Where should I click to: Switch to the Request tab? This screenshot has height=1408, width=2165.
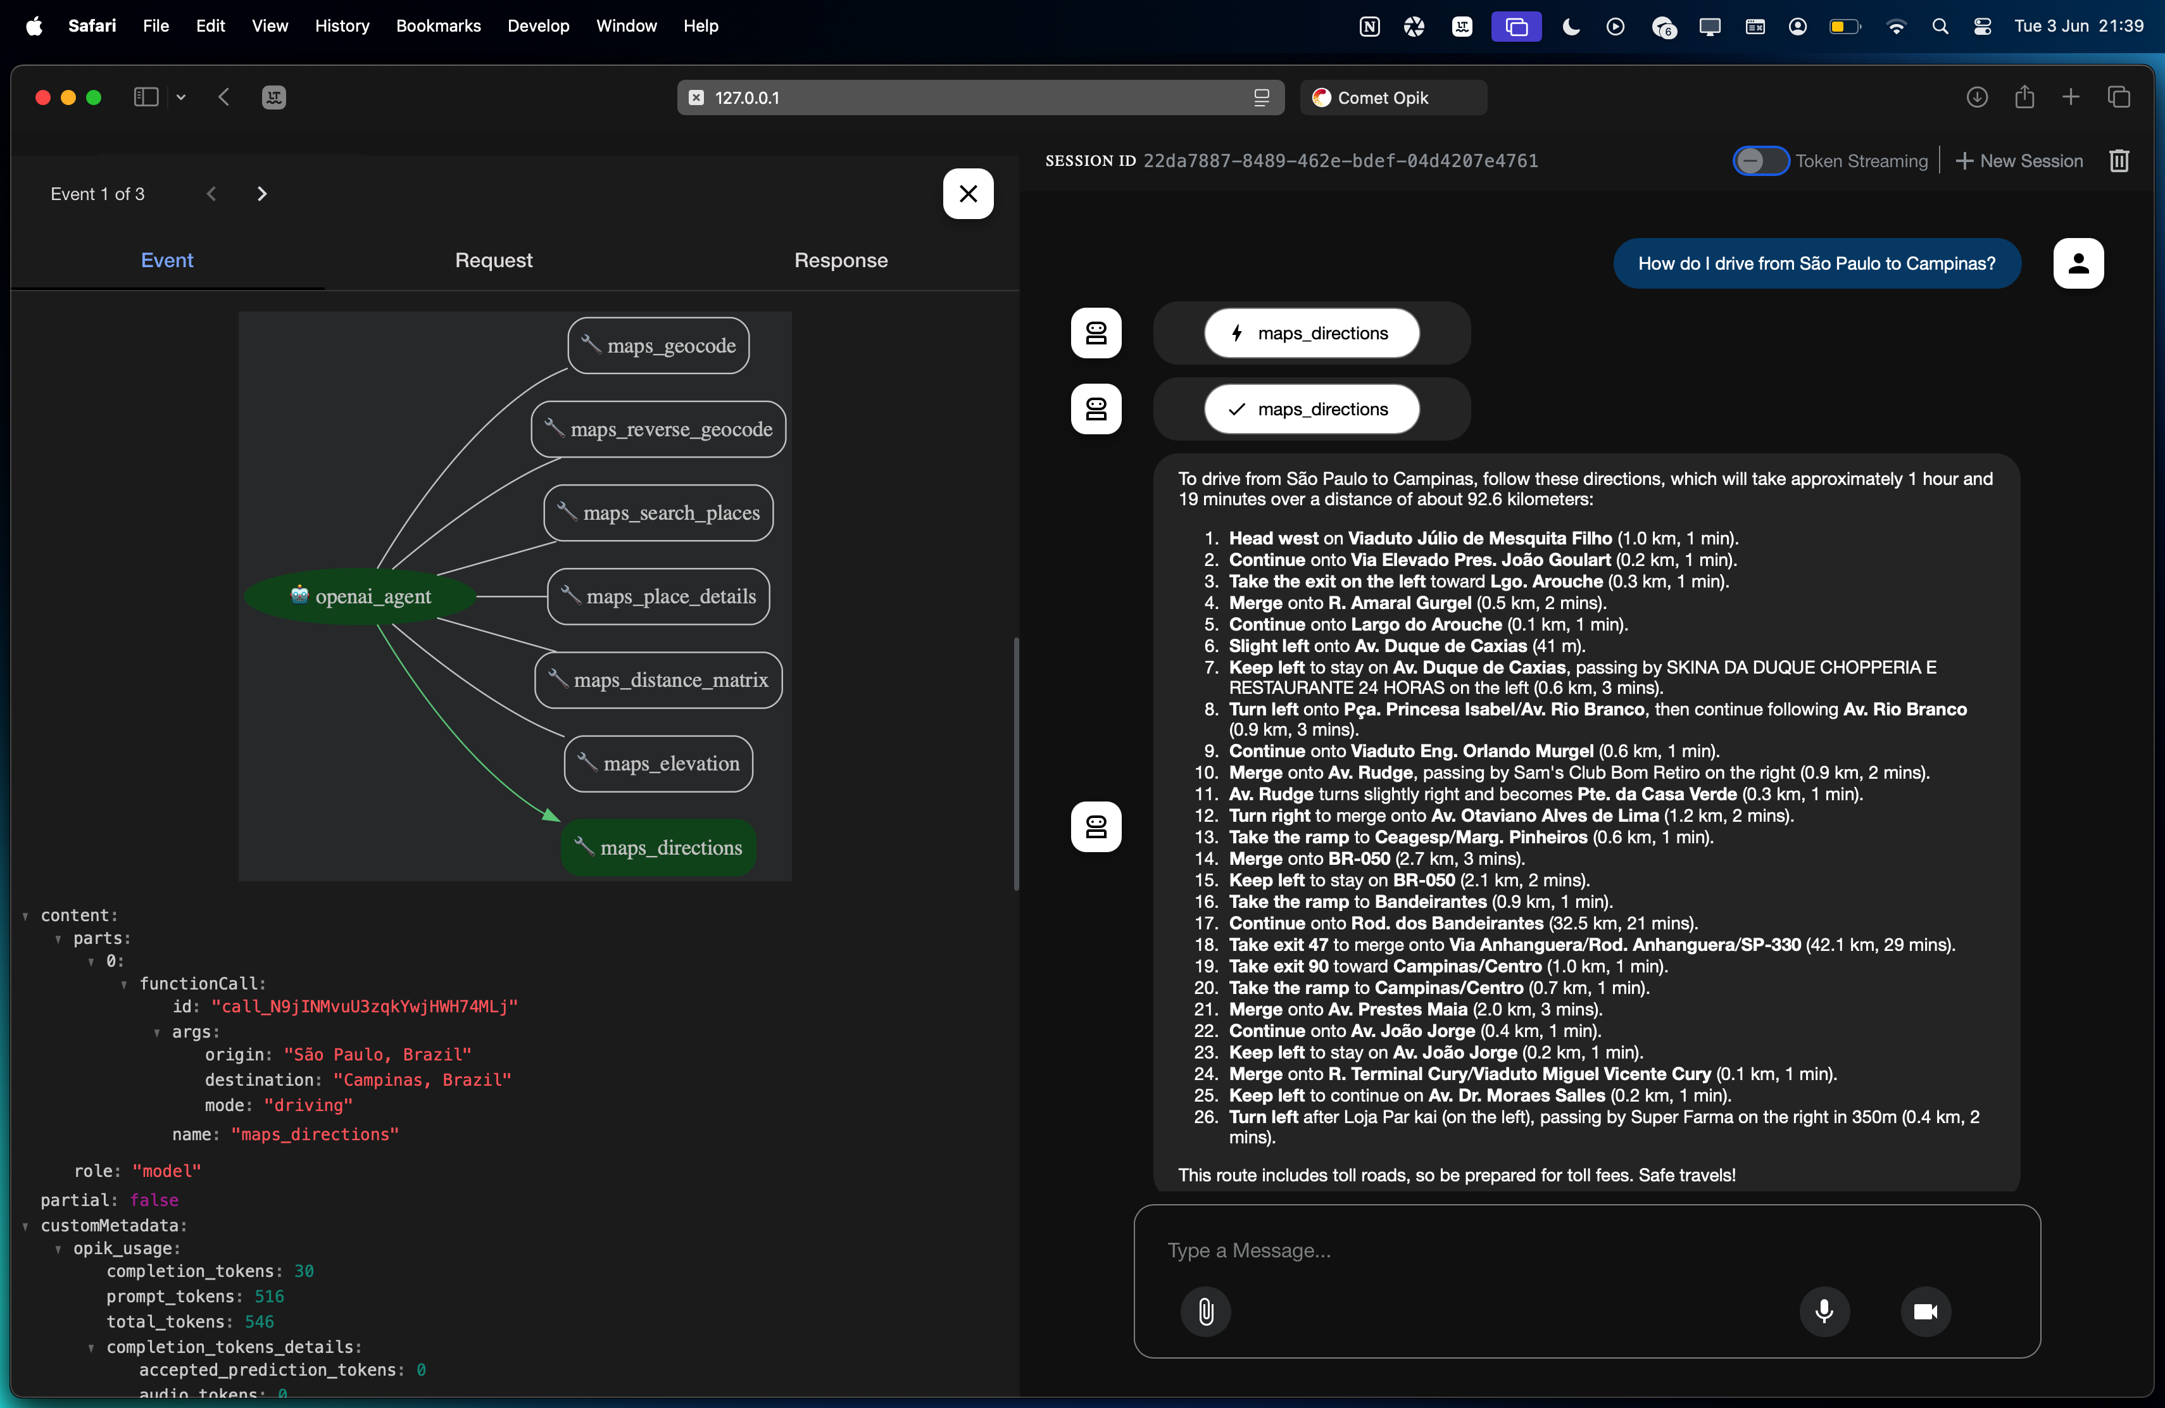click(x=494, y=260)
